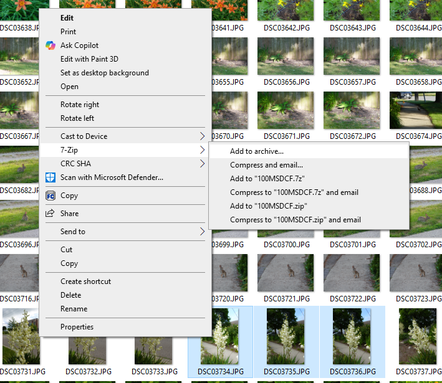This screenshot has width=442, height=383.
Task: Click the Copy entry below Cut
Action: click(125, 263)
